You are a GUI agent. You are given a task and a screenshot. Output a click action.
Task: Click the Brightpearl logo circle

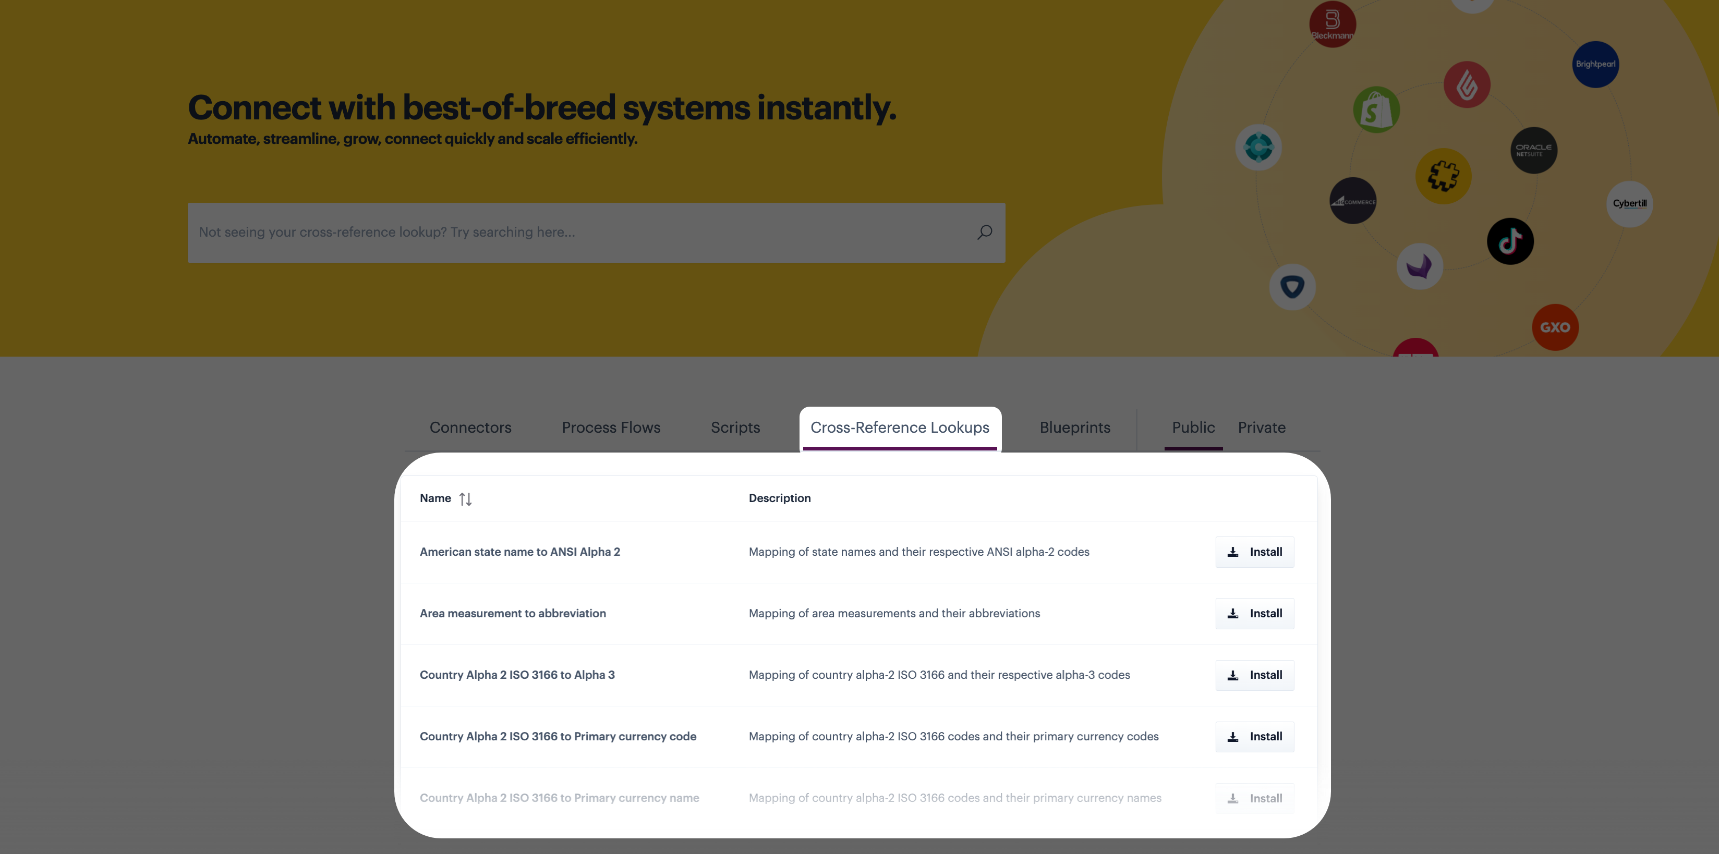1595,65
